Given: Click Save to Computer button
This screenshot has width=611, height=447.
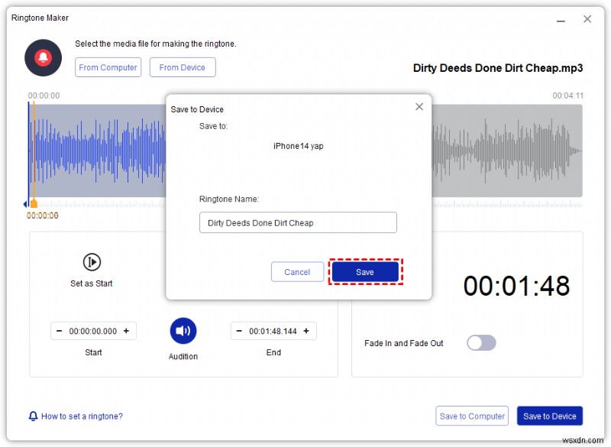Looking at the screenshot, I should tap(472, 416).
